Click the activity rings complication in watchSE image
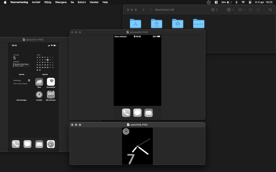276x172 pixels. (x=126, y=131)
